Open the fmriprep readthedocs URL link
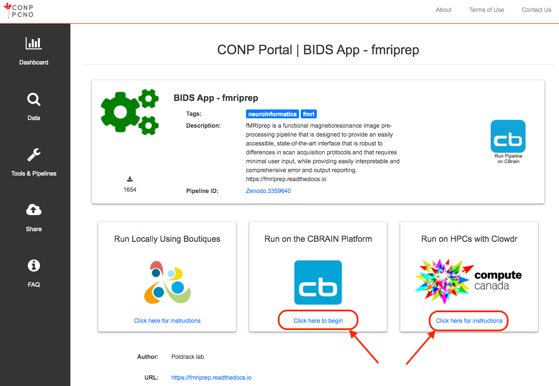Screen dimensions: 559x386 211,377
